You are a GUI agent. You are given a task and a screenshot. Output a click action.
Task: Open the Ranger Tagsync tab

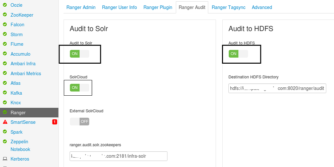click(x=228, y=7)
